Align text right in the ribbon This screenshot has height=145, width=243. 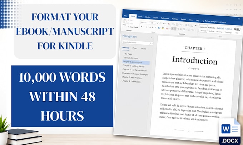178,29
